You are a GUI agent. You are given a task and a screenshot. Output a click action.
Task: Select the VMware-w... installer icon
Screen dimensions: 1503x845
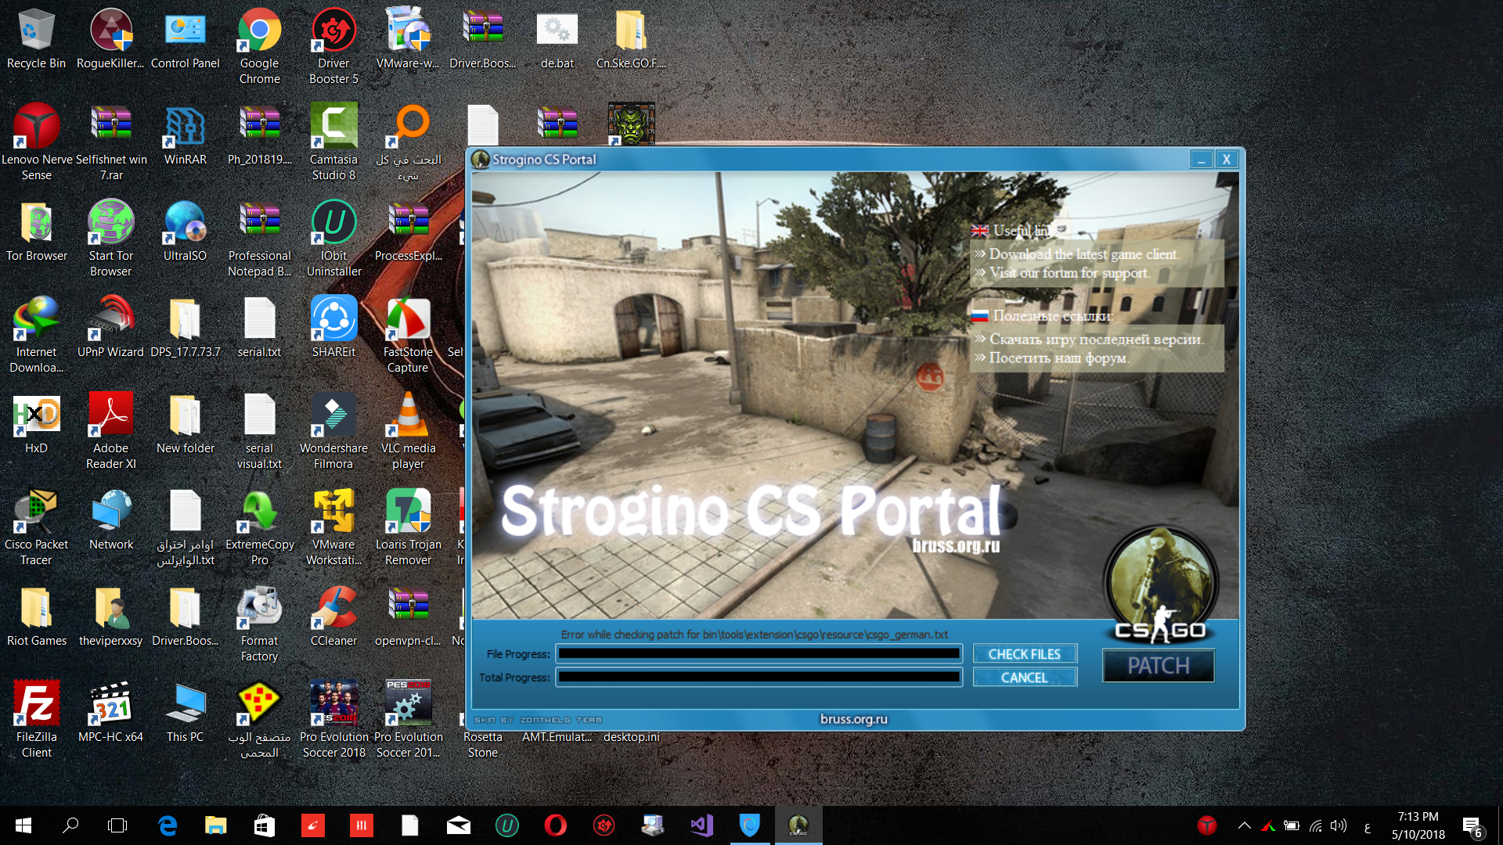[408, 39]
